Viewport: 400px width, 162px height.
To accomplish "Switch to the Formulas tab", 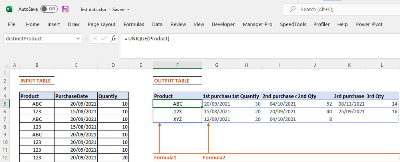I will point(134,24).
